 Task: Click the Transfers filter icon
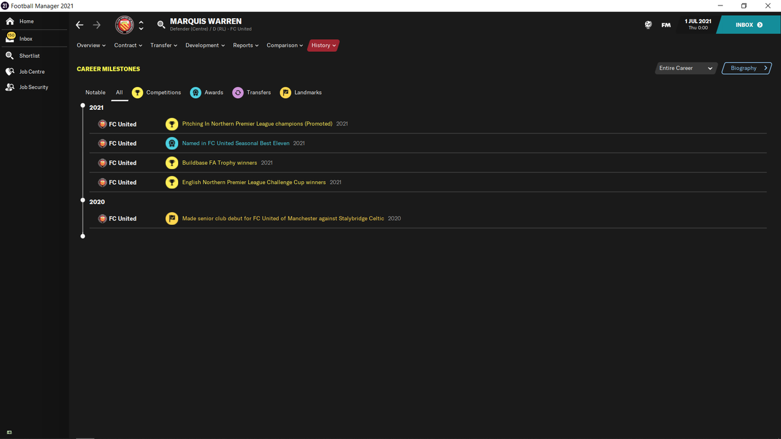click(x=238, y=93)
